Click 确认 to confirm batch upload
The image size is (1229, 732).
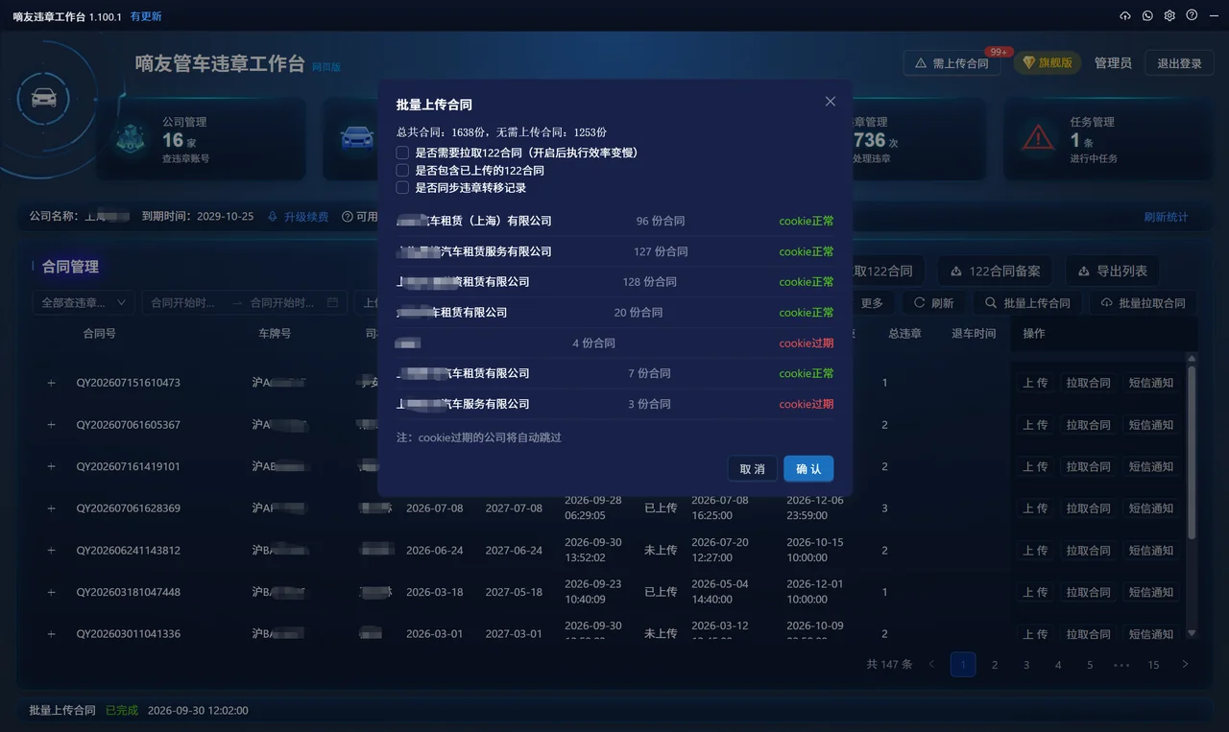(x=808, y=469)
